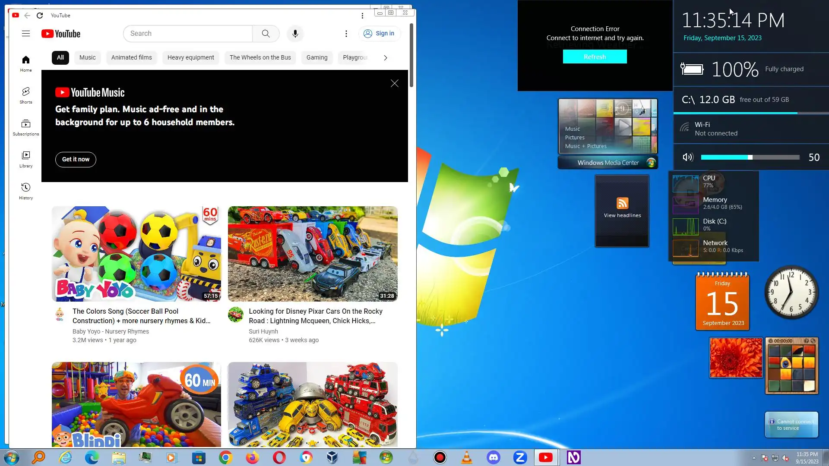Open Shorts from the sidebar
Image resolution: width=829 pixels, height=466 pixels.
click(26, 95)
